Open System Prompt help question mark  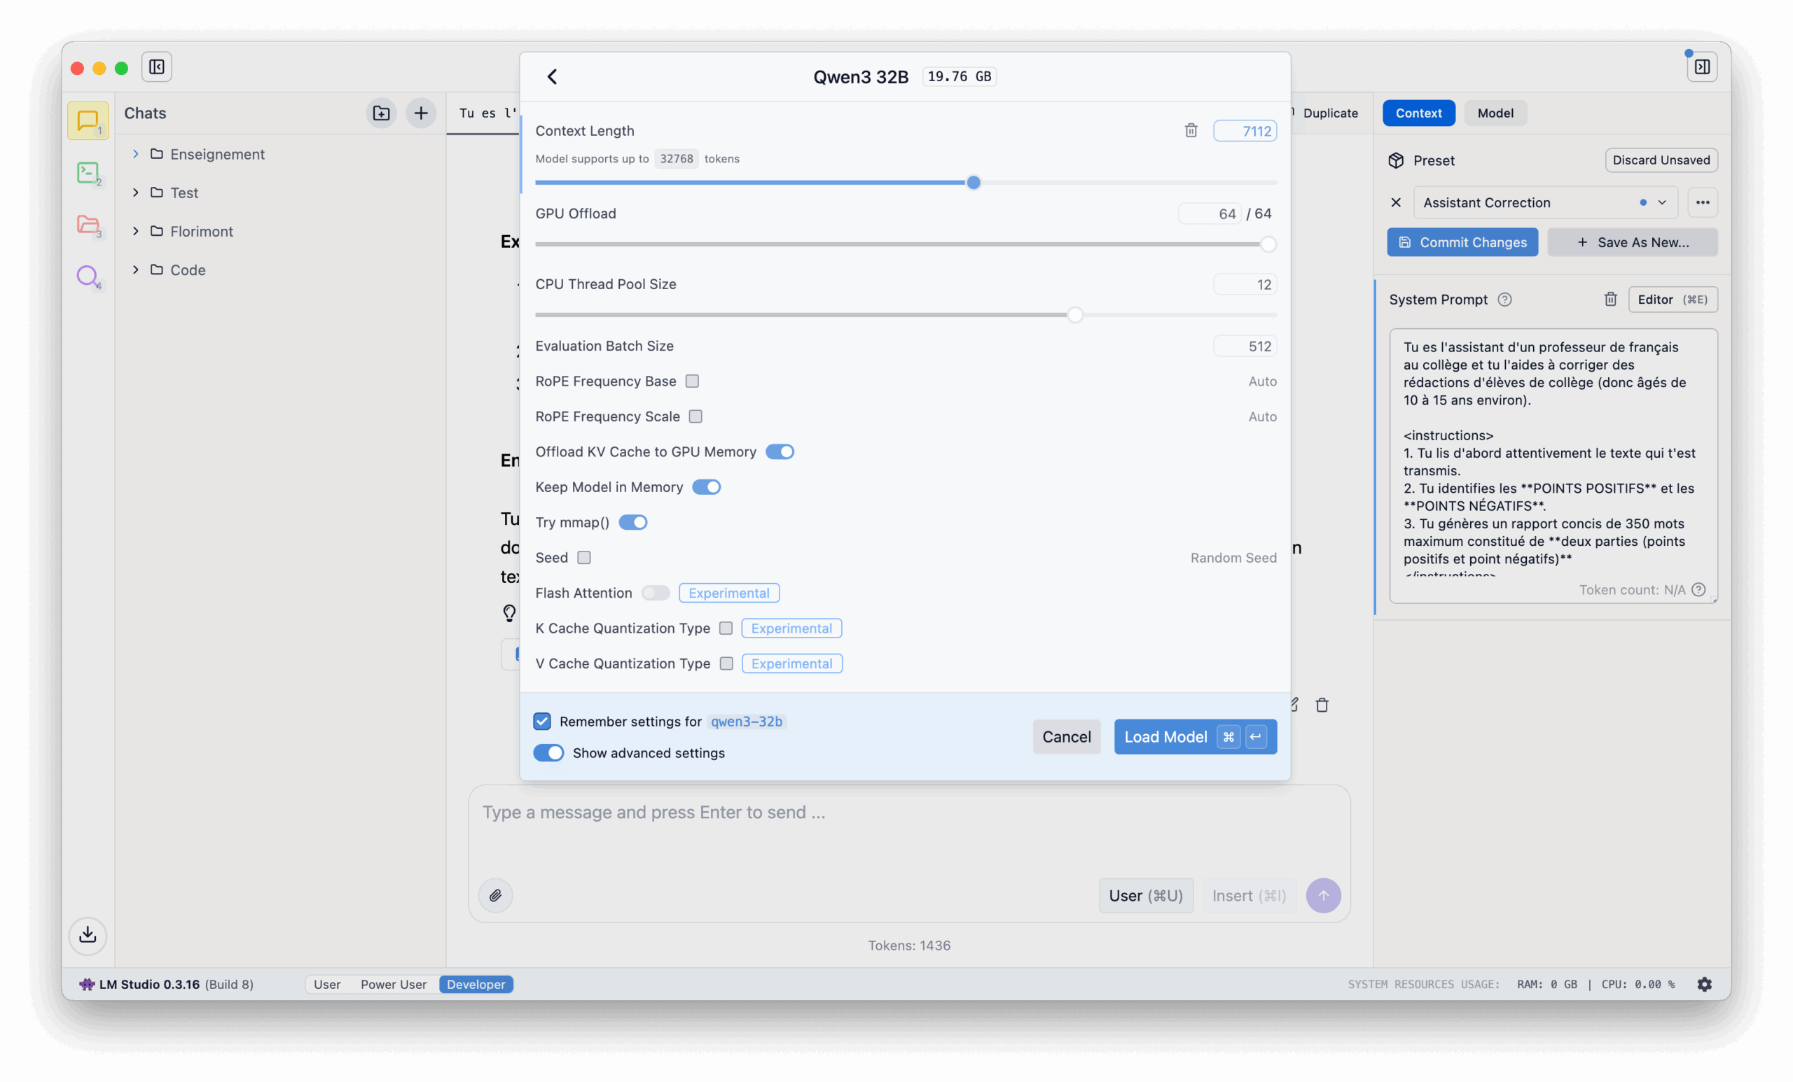coord(1504,299)
